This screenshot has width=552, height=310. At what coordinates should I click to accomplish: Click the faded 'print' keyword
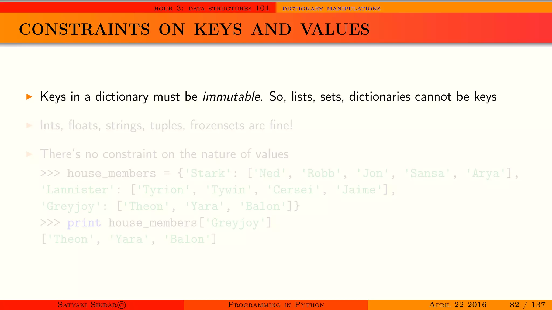tap(84, 223)
